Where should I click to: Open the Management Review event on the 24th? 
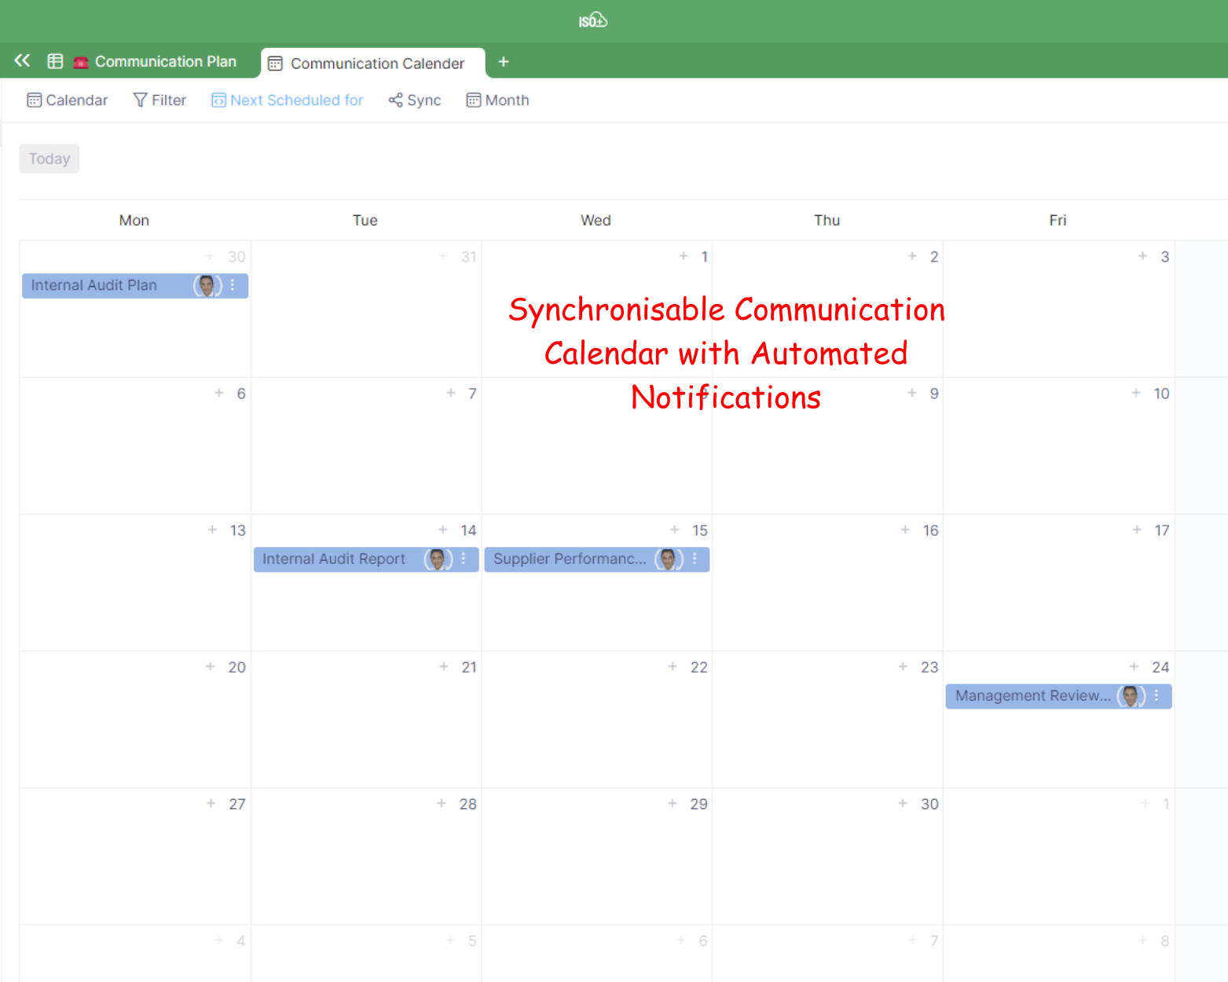1032,695
